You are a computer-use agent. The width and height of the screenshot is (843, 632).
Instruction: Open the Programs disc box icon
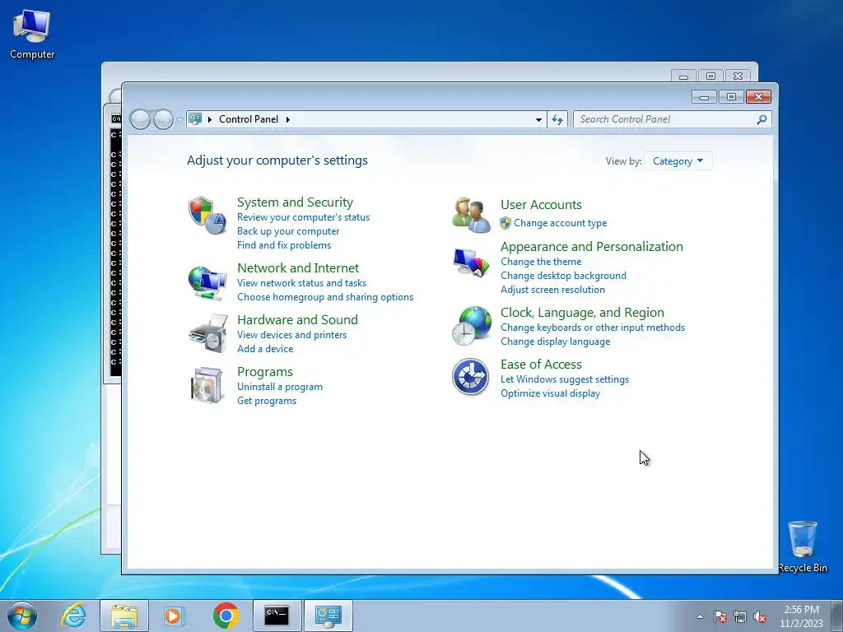(x=207, y=385)
